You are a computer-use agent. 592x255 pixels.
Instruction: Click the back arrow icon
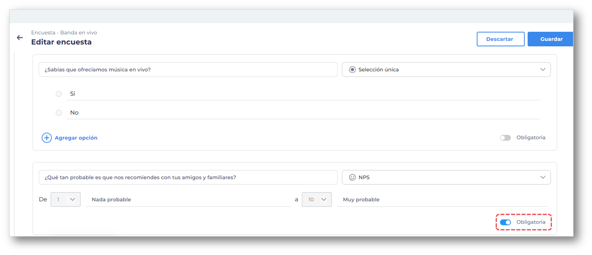click(20, 38)
